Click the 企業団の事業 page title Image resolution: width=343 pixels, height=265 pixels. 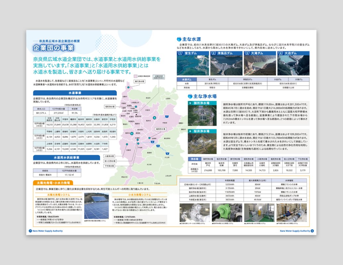tap(54, 48)
